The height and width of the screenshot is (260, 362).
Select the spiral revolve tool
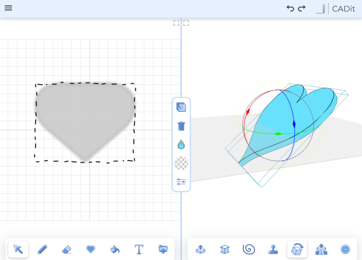pos(249,249)
